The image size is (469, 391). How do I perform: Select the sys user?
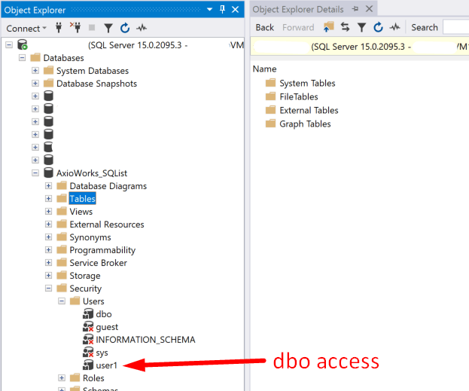[x=102, y=353]
